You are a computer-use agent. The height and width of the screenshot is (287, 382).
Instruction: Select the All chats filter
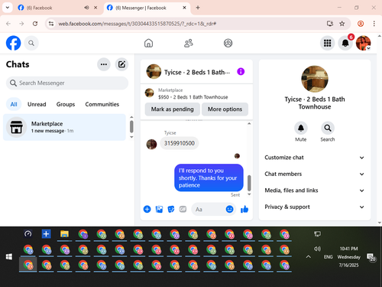[14, 104]
